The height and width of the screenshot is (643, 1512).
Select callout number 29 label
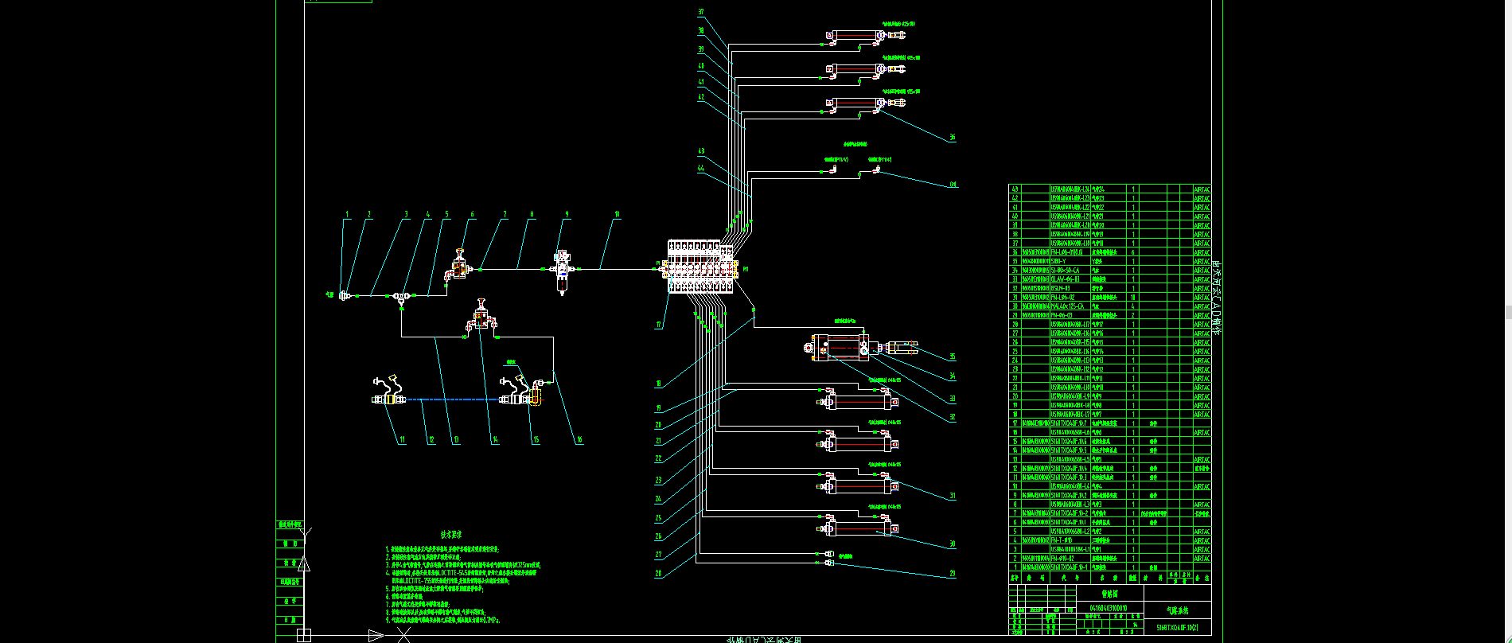tap(952, 573)
